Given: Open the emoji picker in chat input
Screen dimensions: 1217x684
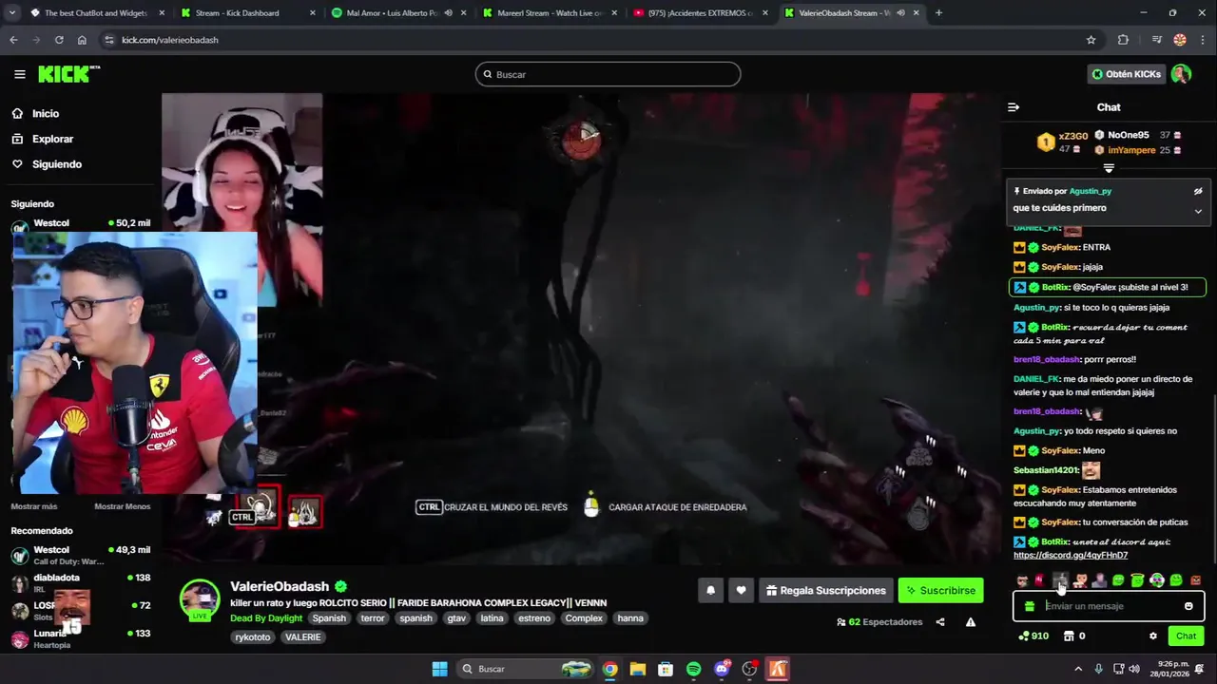Looking at the screenshot, I should (x=1188, y=606).
